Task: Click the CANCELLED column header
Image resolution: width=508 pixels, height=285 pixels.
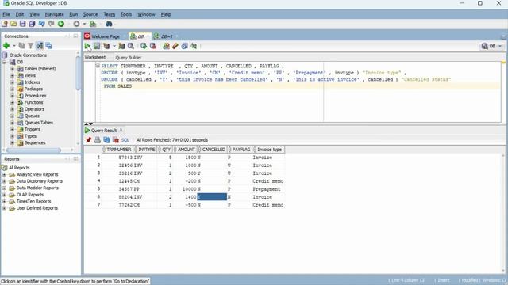Action: click(x=212, y=150)
